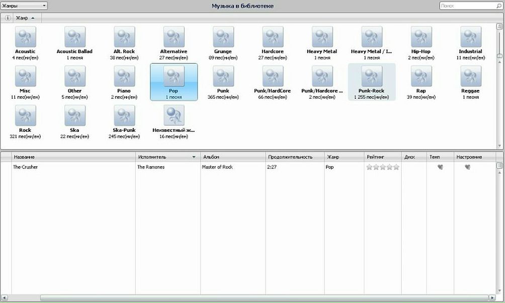This screenshot has height=303, width=505.
Task: Expand the Исполнитель column dropdown arrow
Action: click(x=194, y=157)
